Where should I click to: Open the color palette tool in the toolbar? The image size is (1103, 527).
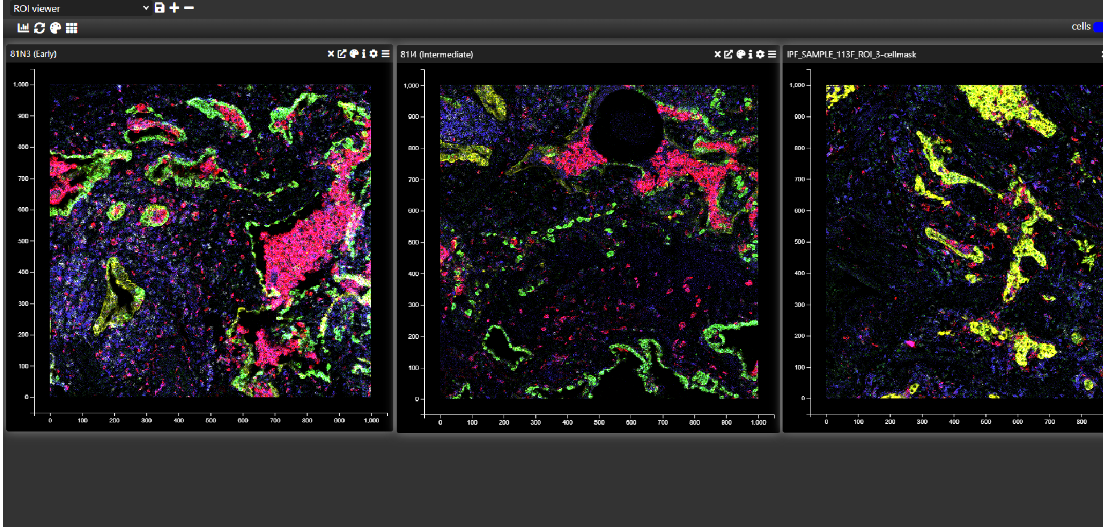click(x=55, y=27)
